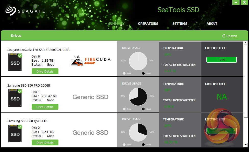Click the scrollbar up arrow in drives list
Screen dimensions: 249x152
tap(246, 43)
